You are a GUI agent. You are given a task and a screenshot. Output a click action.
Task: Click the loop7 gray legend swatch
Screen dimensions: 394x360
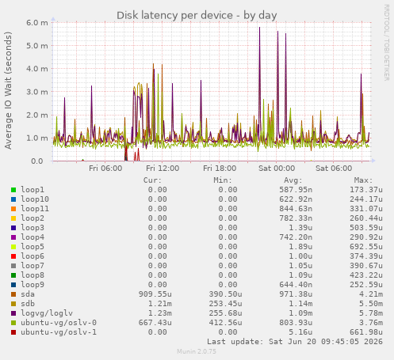(13, 266)
